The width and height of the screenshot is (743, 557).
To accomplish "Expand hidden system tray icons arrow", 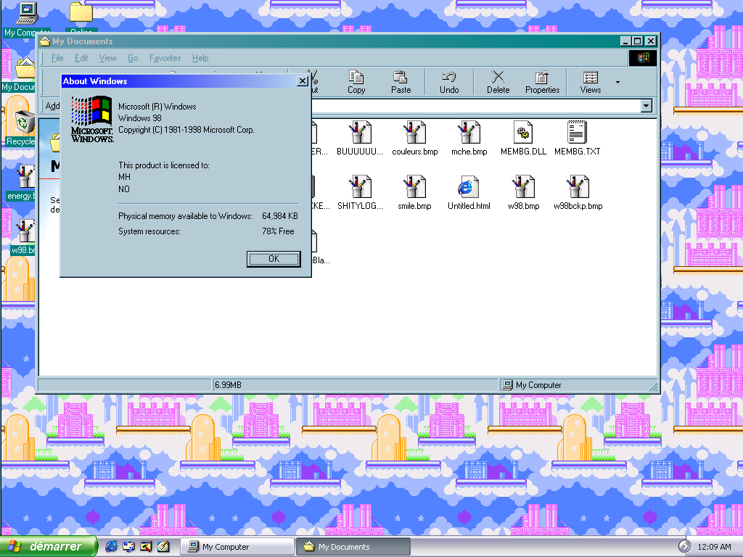I will [684, 546].
